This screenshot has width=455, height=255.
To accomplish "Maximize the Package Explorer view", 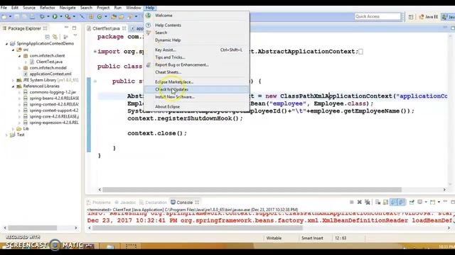I will click(x=74, y=28).
